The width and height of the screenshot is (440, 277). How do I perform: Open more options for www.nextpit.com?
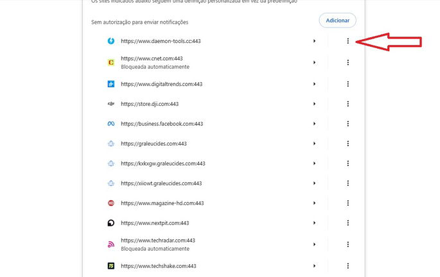tap(348, 223)
